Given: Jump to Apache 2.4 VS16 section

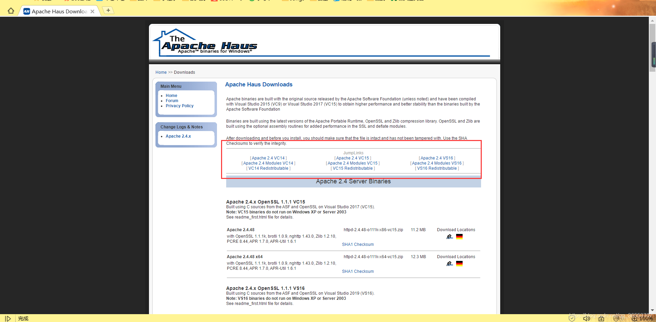Looking at the screenshot, I should 437,158.
